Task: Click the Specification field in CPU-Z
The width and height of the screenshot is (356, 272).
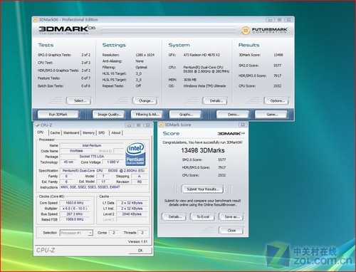Action: [x=104, y=170]
